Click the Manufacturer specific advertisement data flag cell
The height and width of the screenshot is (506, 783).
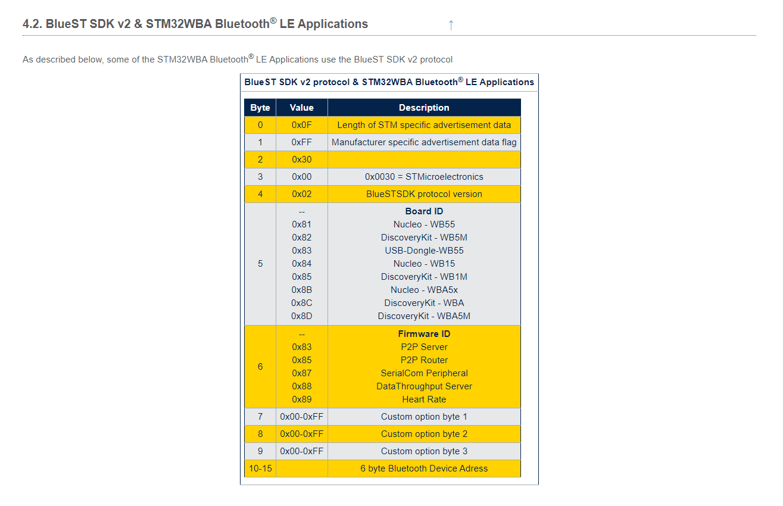pos(424,142)
